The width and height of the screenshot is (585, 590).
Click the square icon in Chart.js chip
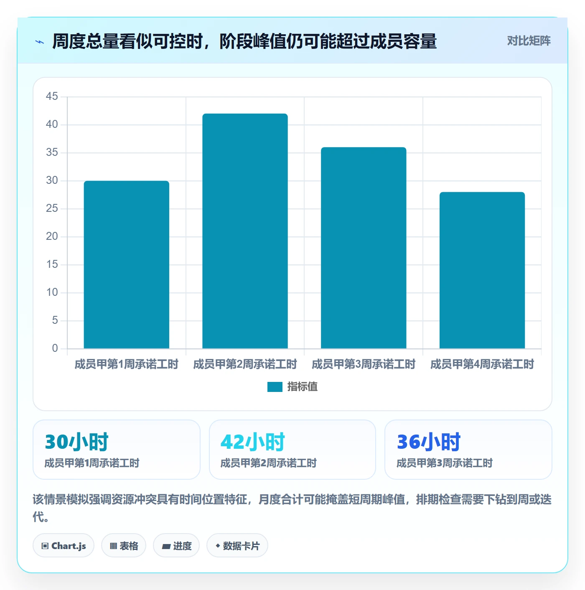[45, 546]
